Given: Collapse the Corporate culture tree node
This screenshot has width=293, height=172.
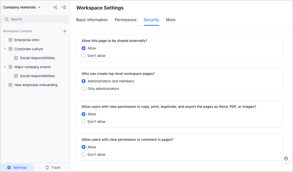Looking at the screenshot, I should coord(5,49).
